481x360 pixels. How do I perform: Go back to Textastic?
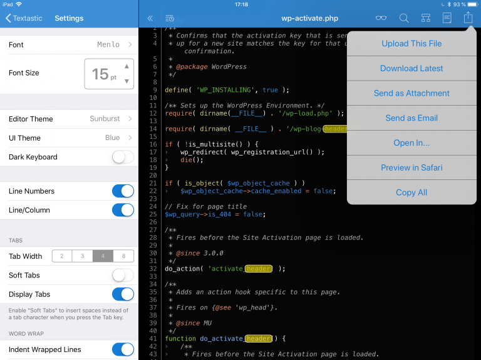[x=24, y=18]
